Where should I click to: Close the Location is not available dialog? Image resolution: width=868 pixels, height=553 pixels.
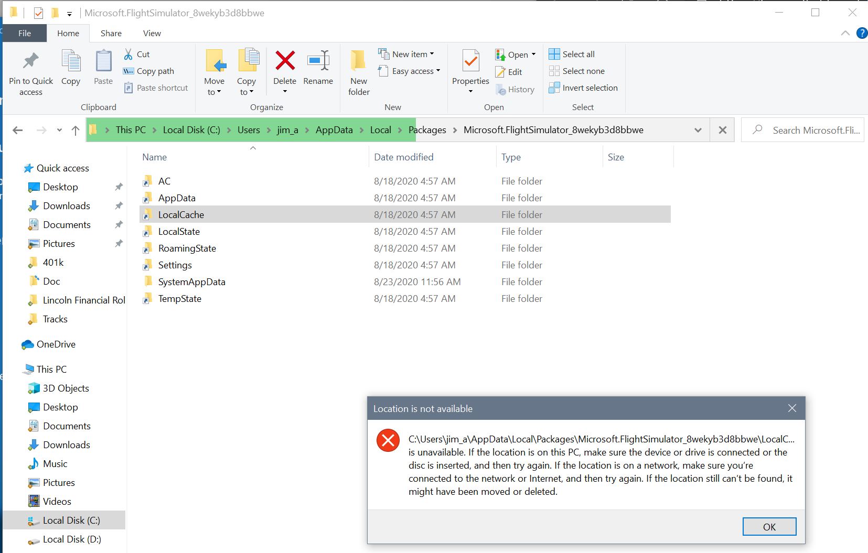pos(792,408)
